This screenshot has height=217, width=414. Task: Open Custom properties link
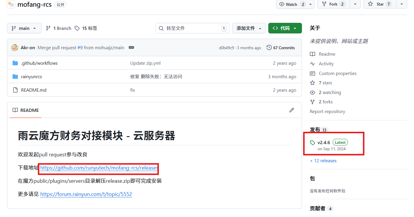[333, 73]
